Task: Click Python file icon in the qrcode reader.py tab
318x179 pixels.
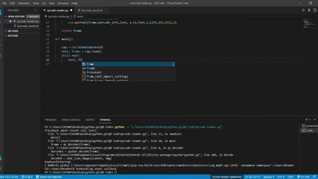Action: (x=44, y=10)
